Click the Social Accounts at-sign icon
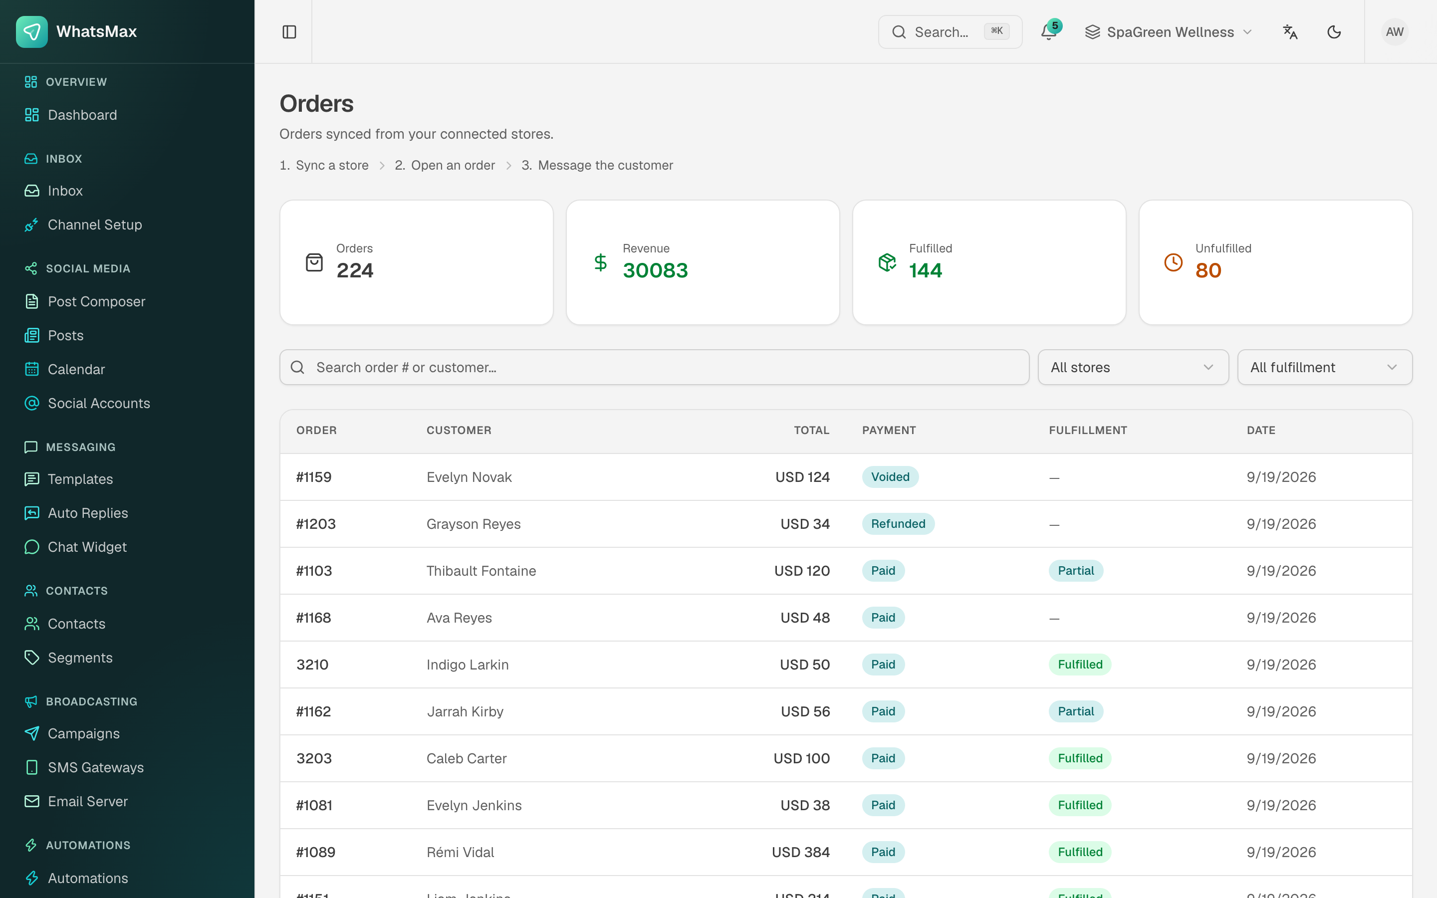Image resolution: width=1437 pixels, height=898 pixels. pos(31,403)
